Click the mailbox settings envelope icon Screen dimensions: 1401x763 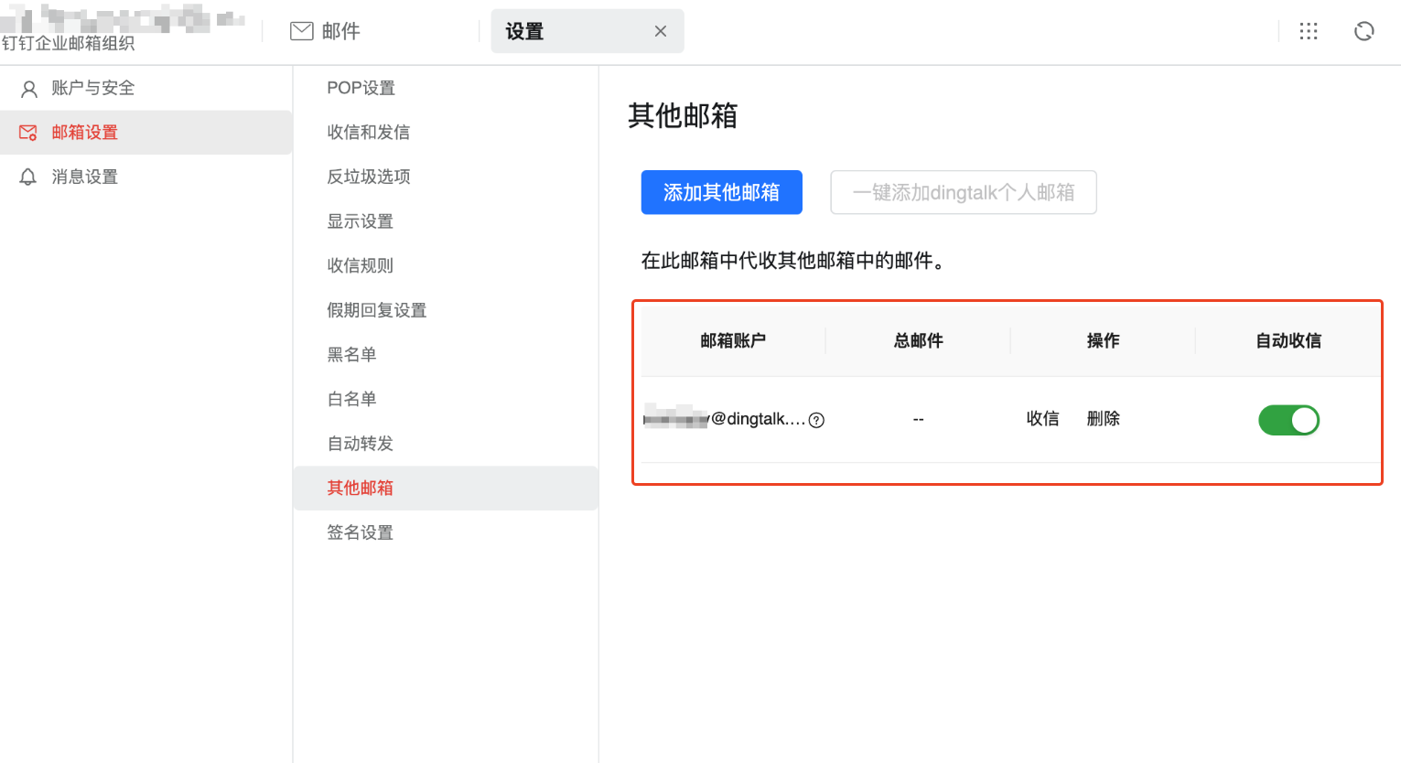click(28, 133)
